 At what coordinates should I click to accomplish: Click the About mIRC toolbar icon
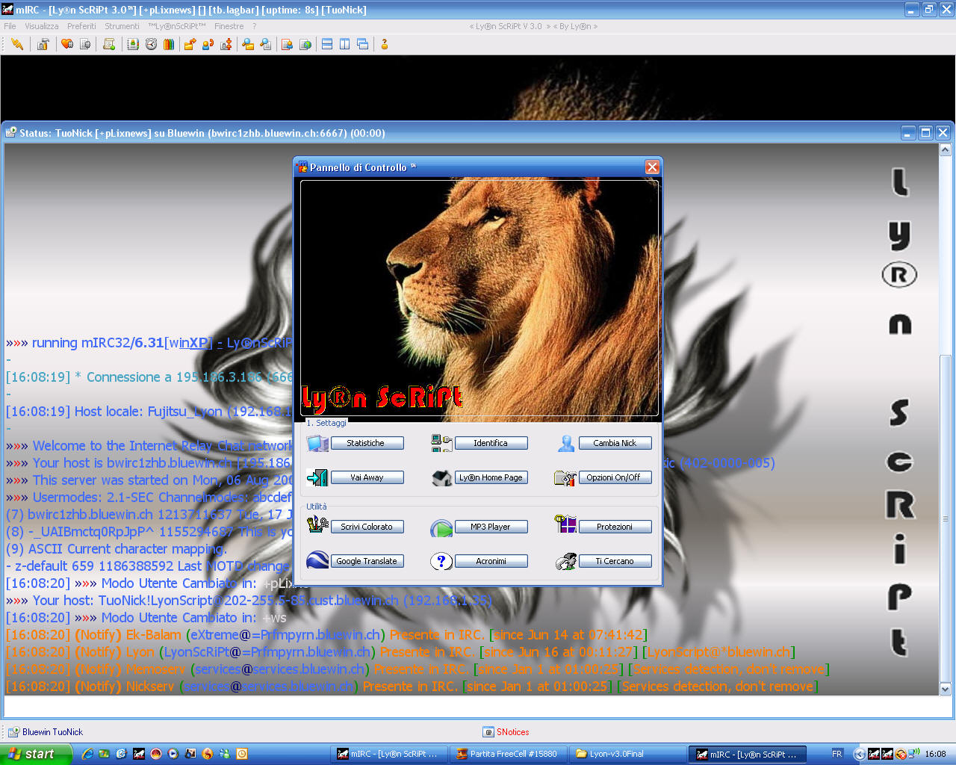[x=385, y=44]
